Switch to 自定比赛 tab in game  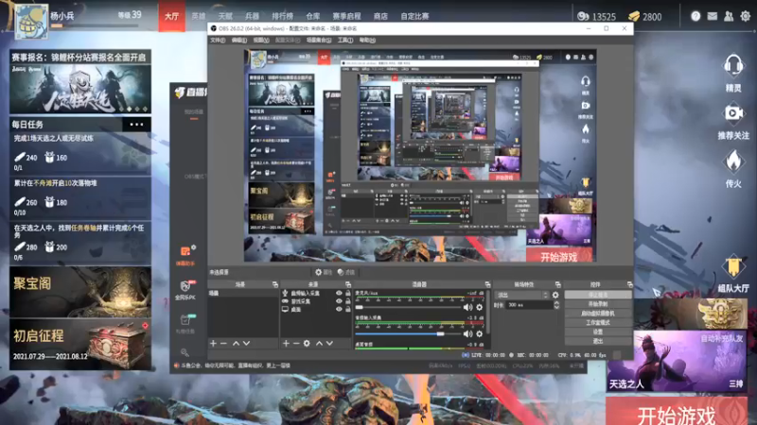414,16
